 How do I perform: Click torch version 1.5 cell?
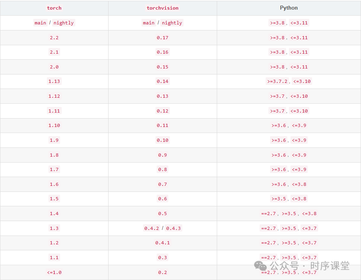(54, 199)
